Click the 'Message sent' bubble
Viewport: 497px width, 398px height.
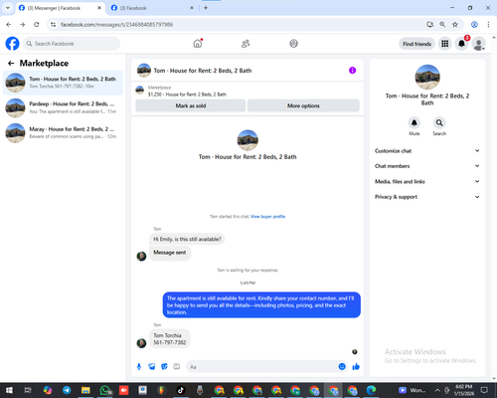[170, 253]
